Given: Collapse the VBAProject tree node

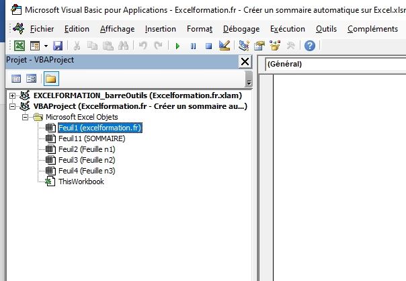Looking at the screenshot, I should click(12, 106).
